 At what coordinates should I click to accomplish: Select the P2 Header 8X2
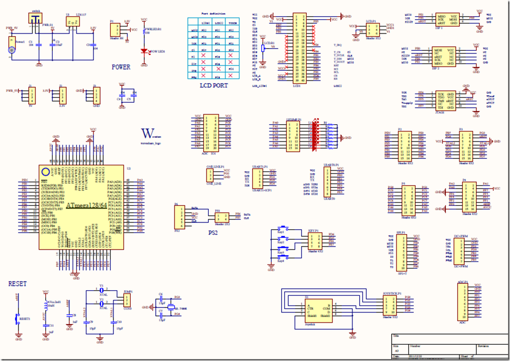click(x=405, y=146)
